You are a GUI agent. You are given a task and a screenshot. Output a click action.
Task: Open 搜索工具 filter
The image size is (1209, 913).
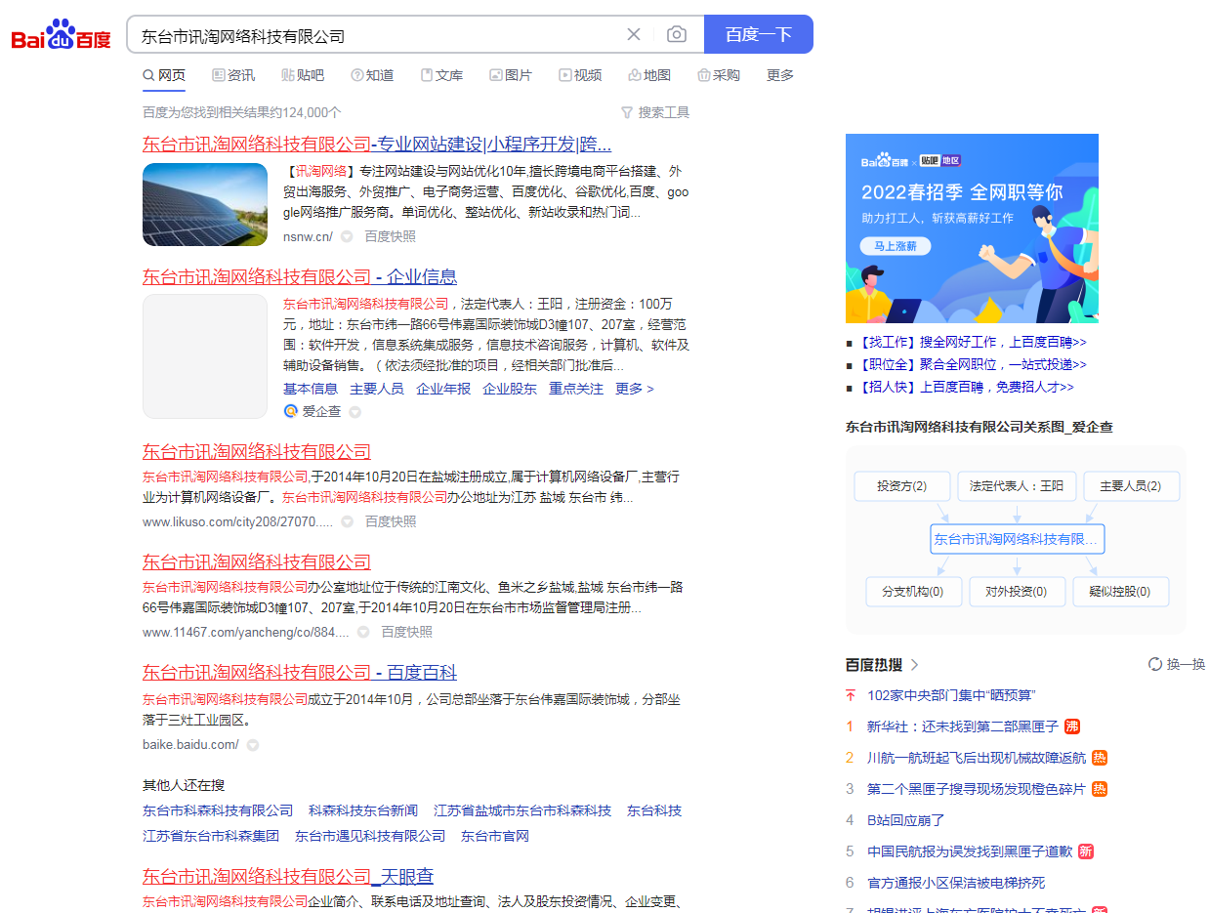[x=655, y=112]
